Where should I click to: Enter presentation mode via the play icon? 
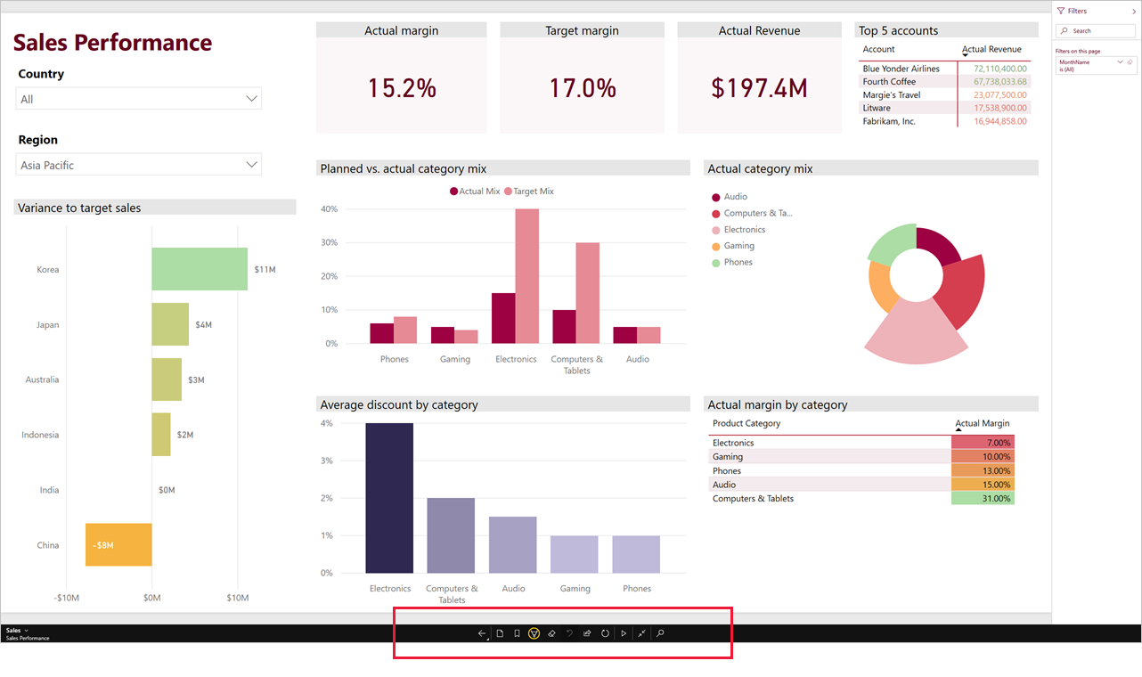click(624, 633)
